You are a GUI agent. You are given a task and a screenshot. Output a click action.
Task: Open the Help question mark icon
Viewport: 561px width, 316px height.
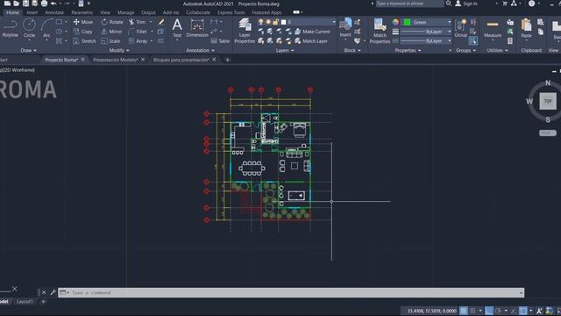point(532,4)
